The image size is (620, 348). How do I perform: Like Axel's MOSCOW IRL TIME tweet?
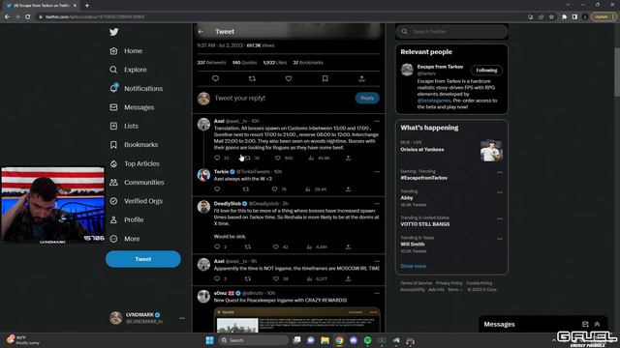(x=275, y=278)
